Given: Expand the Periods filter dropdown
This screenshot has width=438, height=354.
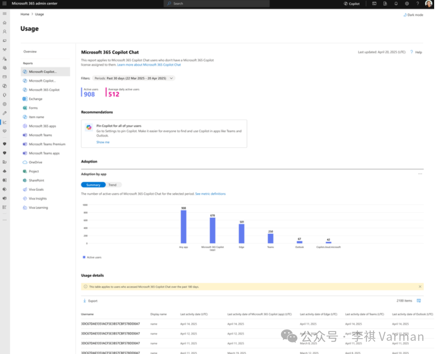Looking at the screenshot, I should click(x=134, y=78).
